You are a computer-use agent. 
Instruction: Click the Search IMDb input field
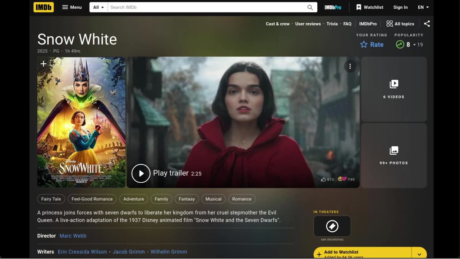(207, 7)
